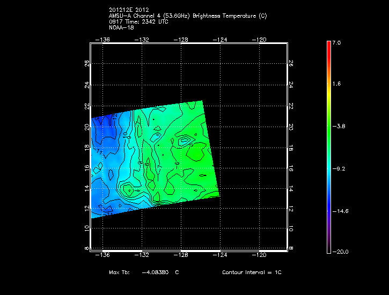Viewport: 389px width, 295px height.
Task: Click the 18 latitude label on left axis
Action: [87, 148]
